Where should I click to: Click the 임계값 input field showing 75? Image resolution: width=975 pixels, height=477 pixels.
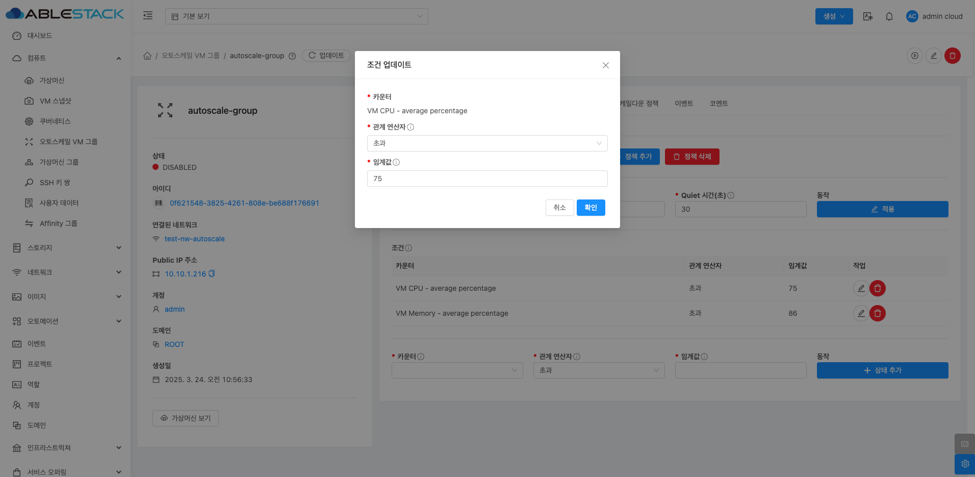coord(487,179)
